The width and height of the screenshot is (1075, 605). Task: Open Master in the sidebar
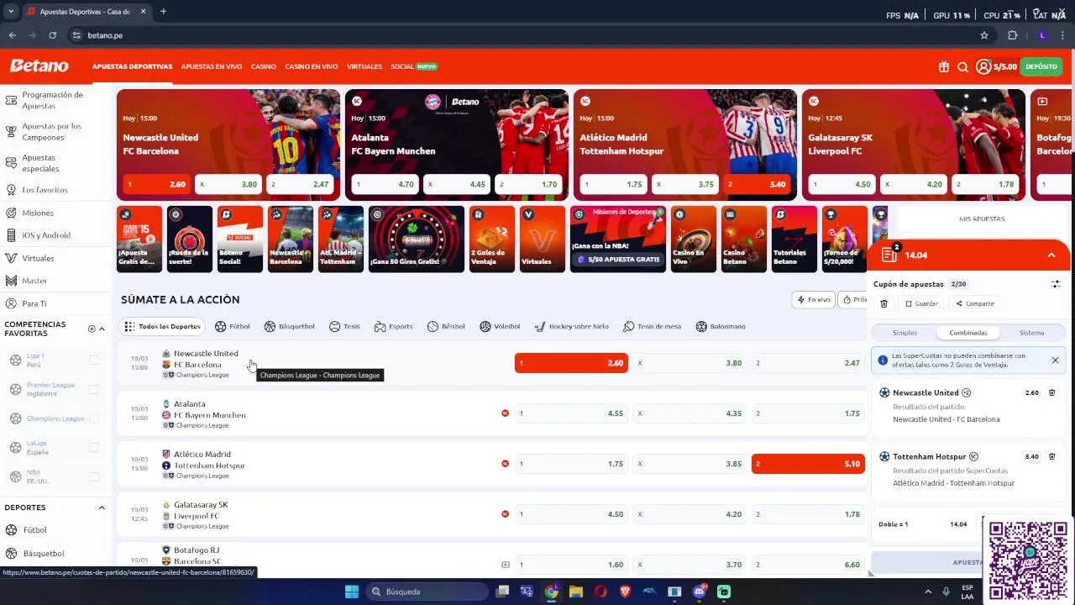coord(34,281)
